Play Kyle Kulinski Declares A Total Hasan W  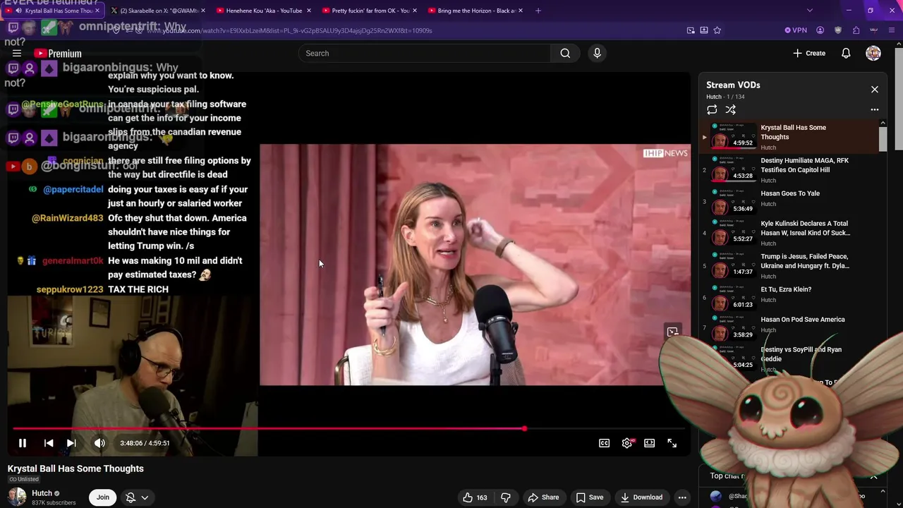790,233
